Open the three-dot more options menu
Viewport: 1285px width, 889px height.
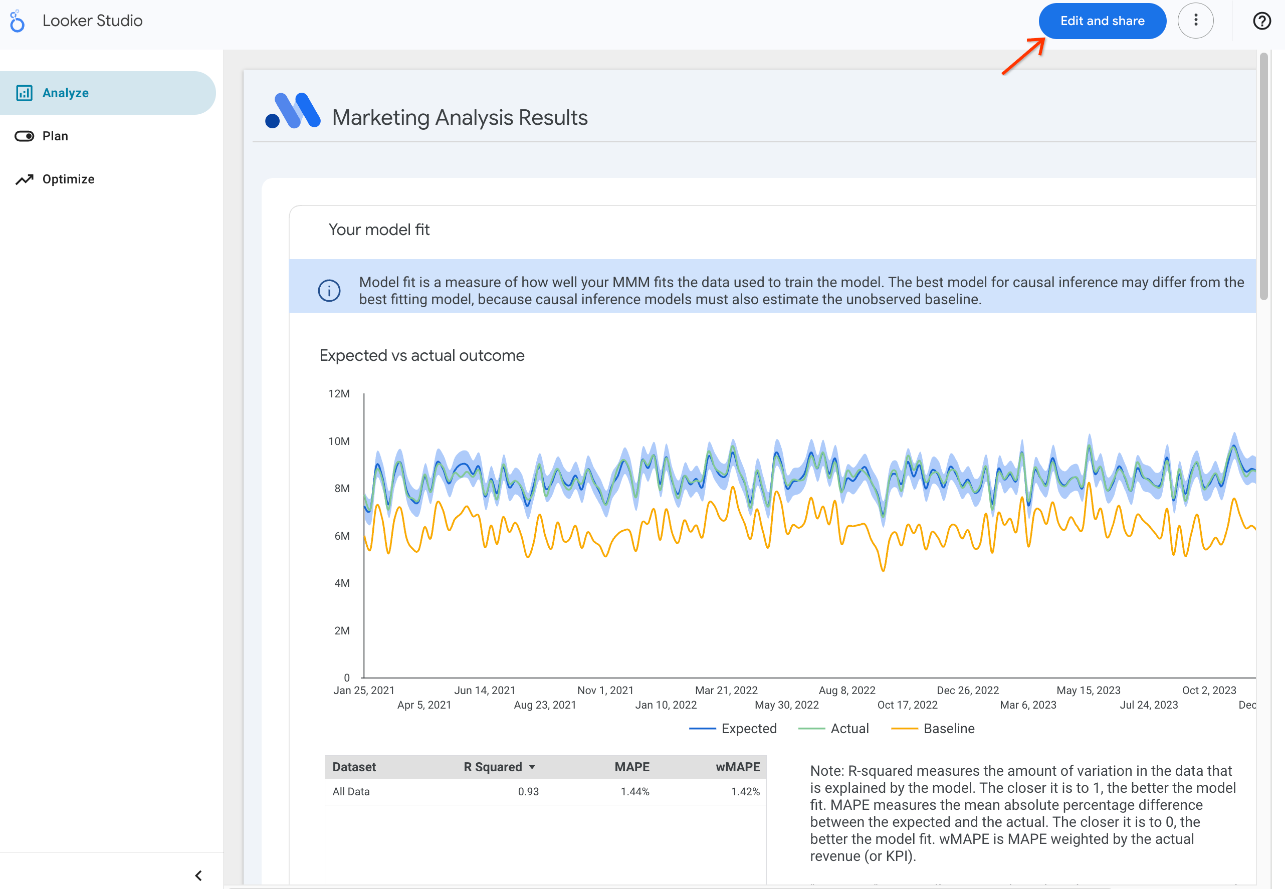click(x=1195, y=21)
